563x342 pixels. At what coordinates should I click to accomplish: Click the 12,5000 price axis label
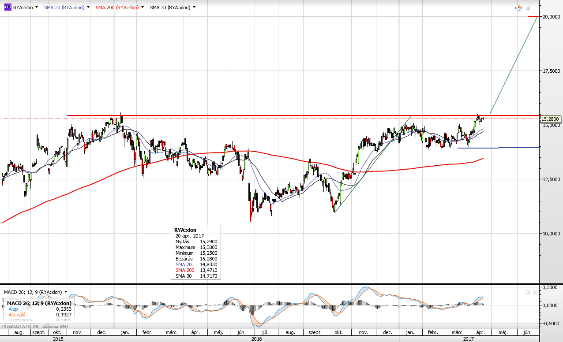[x=551, y=179]
